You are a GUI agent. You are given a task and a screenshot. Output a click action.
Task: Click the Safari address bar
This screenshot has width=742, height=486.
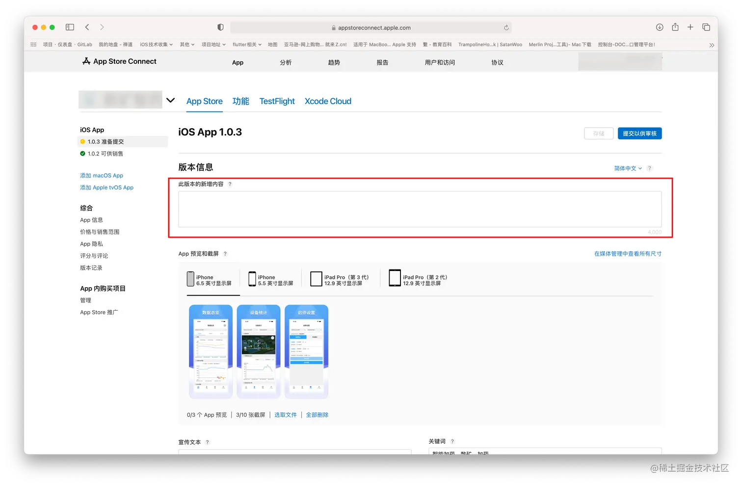(371, 27)
